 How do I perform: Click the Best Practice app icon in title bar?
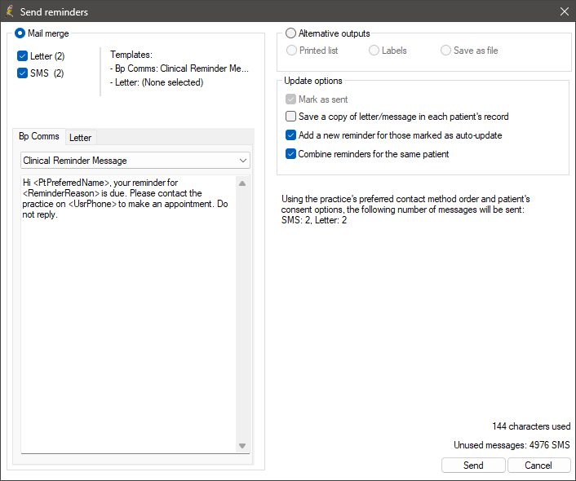pyautogui.click(x=10, y=11)
